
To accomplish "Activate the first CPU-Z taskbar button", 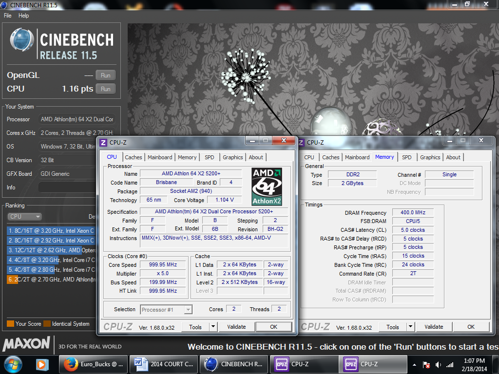I will pyautogui.click(x=304, y=364).
